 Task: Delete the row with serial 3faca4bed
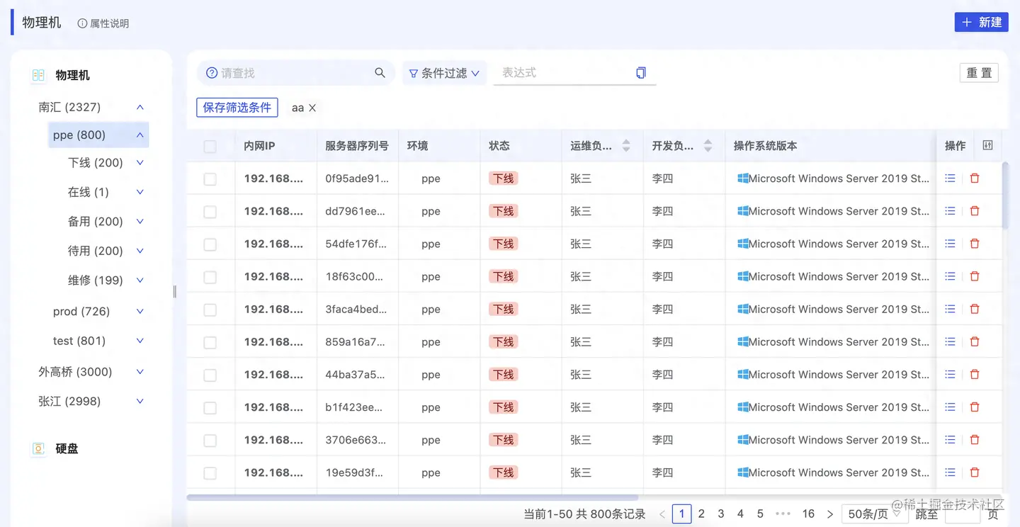[x=975, y=309]
